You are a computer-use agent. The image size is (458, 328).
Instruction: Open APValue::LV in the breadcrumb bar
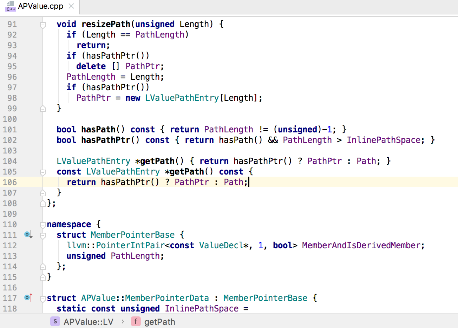(89, 322)
